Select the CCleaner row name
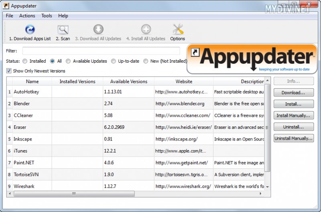Viewport: 321px width, 212px height. click(23, 116)
